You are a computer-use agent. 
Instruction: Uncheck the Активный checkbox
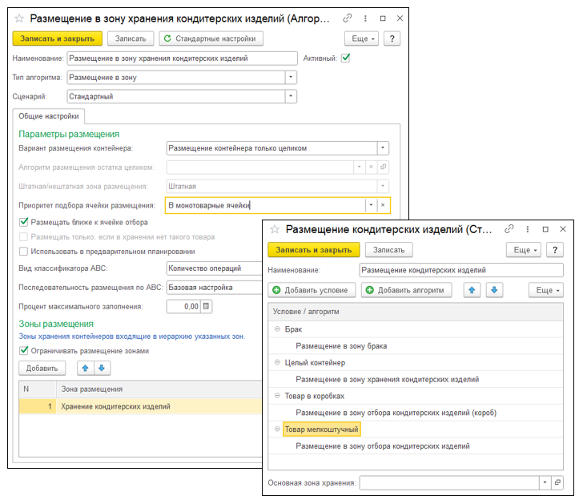pos(345,58)
